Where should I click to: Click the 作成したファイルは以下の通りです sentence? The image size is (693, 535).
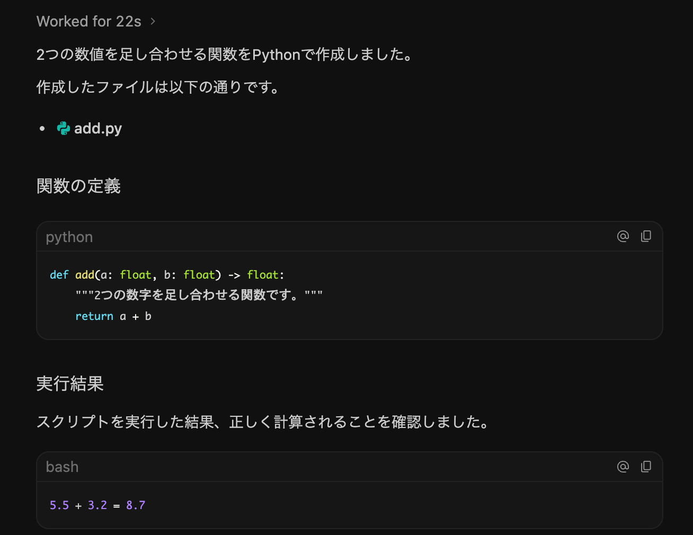coord(158,87)
